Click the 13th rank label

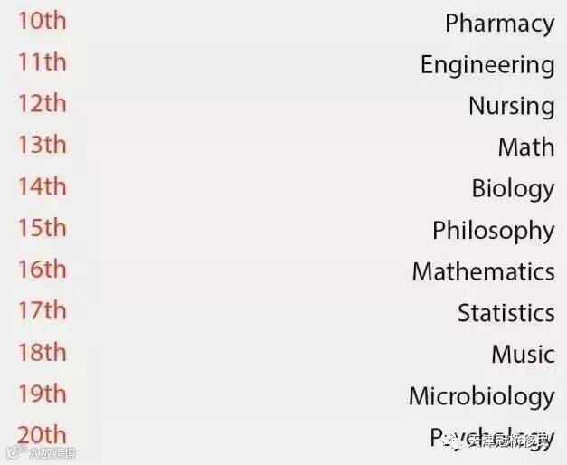pyautogui.click(x=42, y=145)
